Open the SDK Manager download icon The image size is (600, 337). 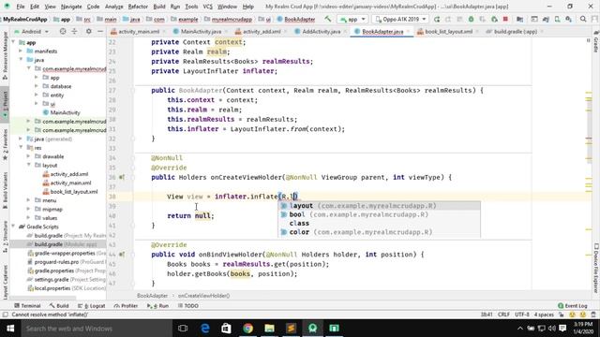click(569, 19)
